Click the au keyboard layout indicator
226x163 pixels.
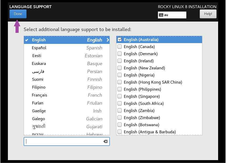(x=172, y=15)
